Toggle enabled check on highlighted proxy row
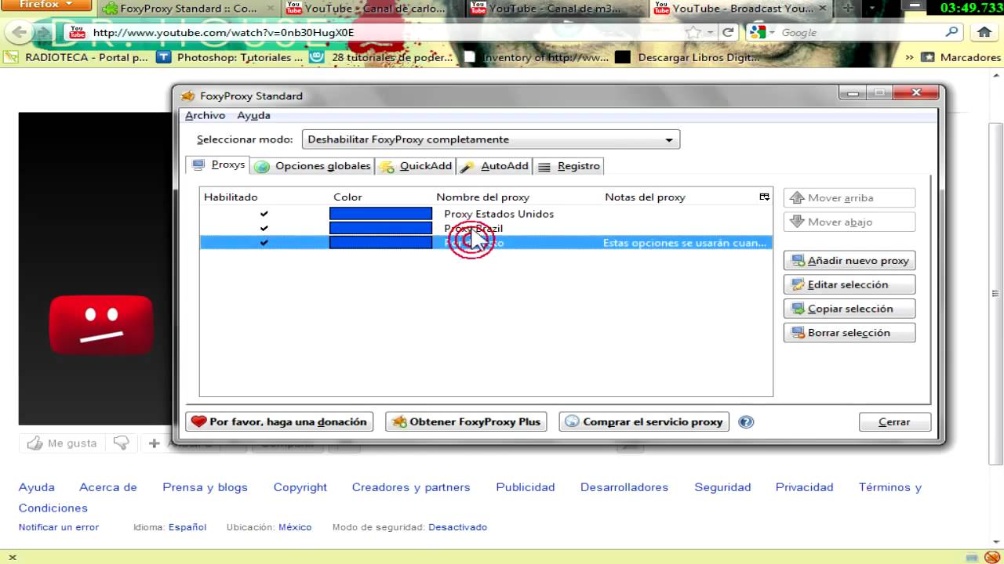The width and height of the screenshot is (1004, 564). point(264,243)
